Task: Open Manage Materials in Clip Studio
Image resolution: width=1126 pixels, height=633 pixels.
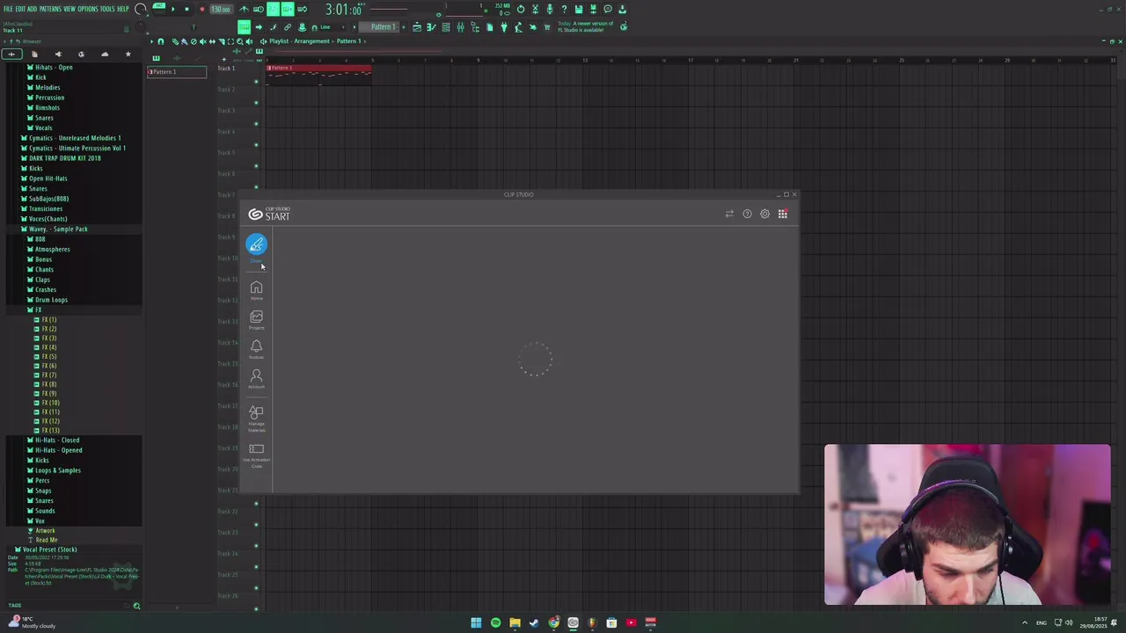Action: click(x=256, y=418)
